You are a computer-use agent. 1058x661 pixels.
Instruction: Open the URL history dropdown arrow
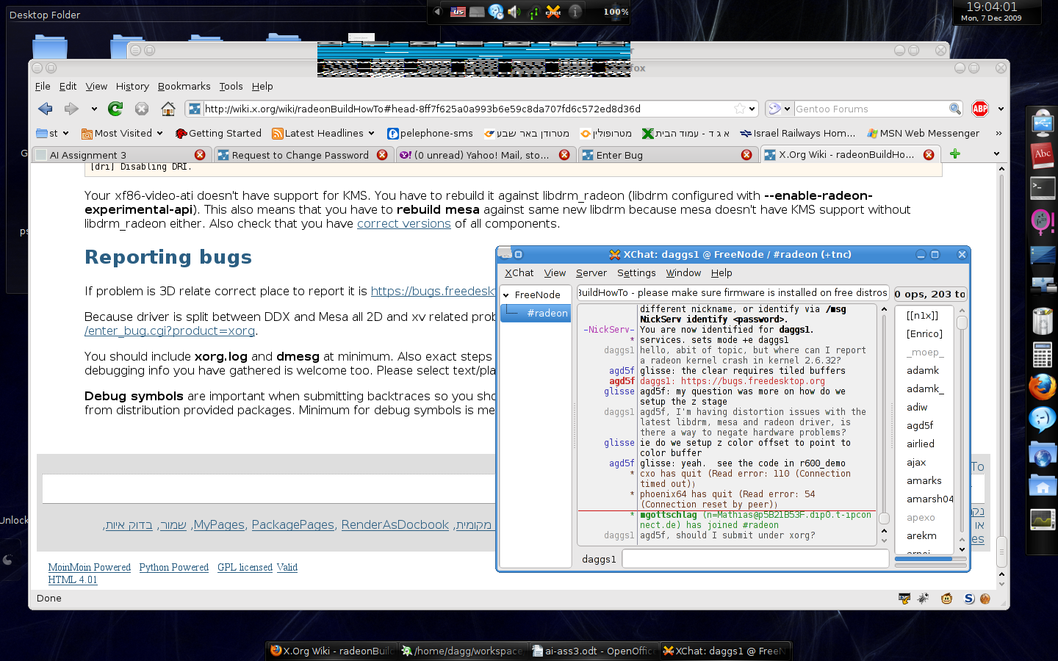click(752, 109)
